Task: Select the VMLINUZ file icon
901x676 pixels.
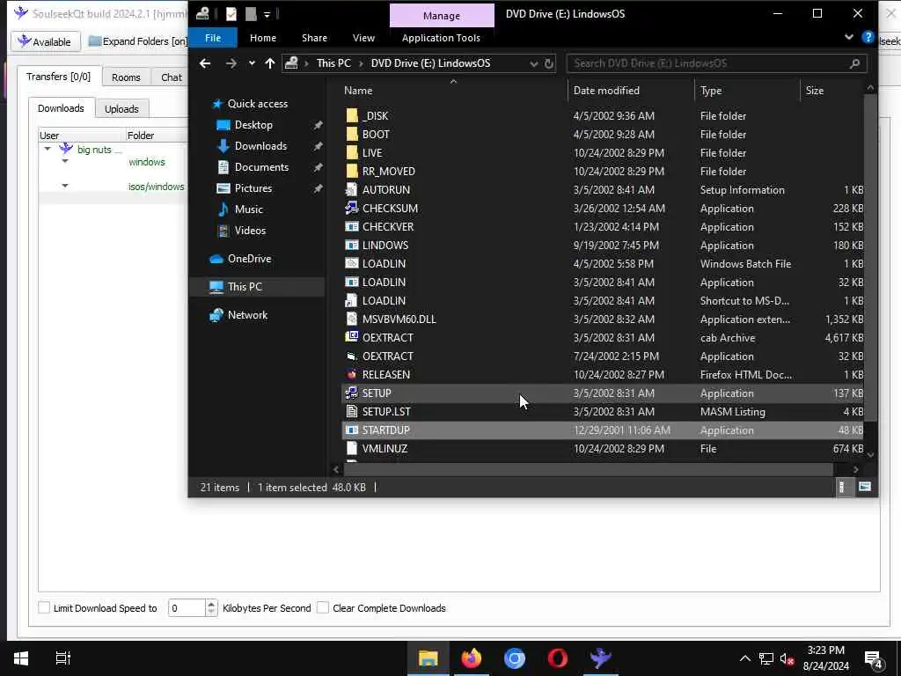Action: pos(352,448)
